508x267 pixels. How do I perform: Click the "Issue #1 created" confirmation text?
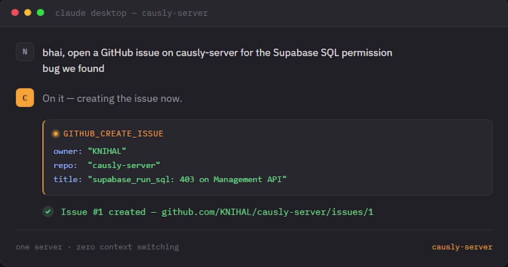[x=103, y=212]
